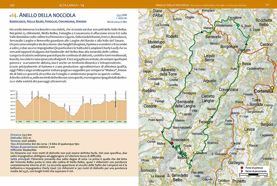Click the Terreno: 100% asfalto line
The height and width of the screenshot is (186, 277).
click(23, 141)
